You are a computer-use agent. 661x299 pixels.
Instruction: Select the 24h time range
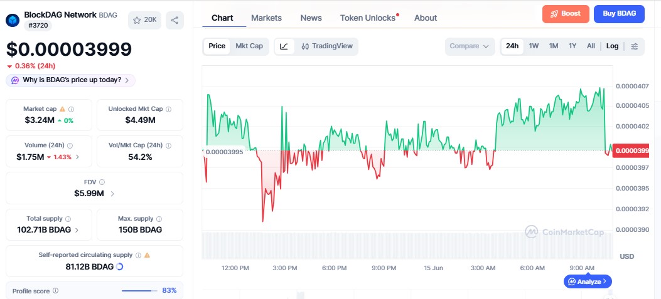click(512, 46)
